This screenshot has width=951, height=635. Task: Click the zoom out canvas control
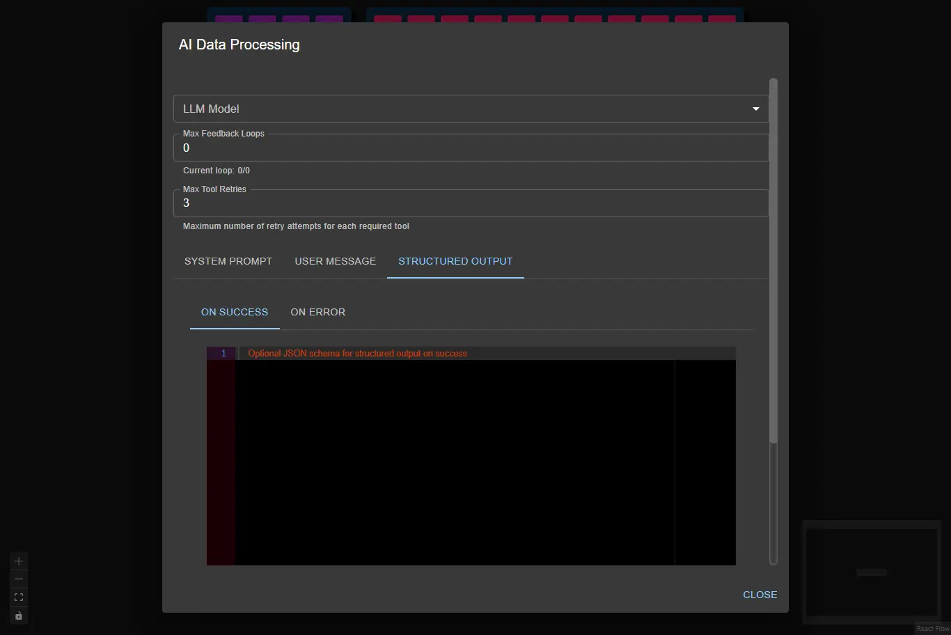[19, 579]
